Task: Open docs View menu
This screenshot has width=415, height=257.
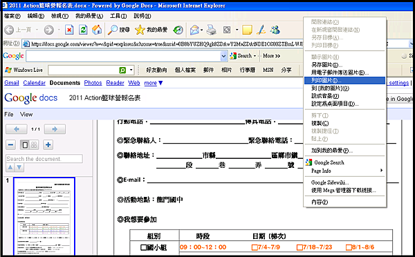Action: pyautogui.click(x=26, y=115)
